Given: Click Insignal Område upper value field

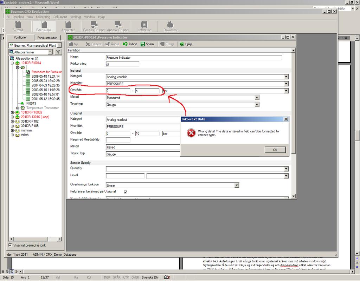Looking at the screenshot, I should pyautogui.click(x=147, y=91).
